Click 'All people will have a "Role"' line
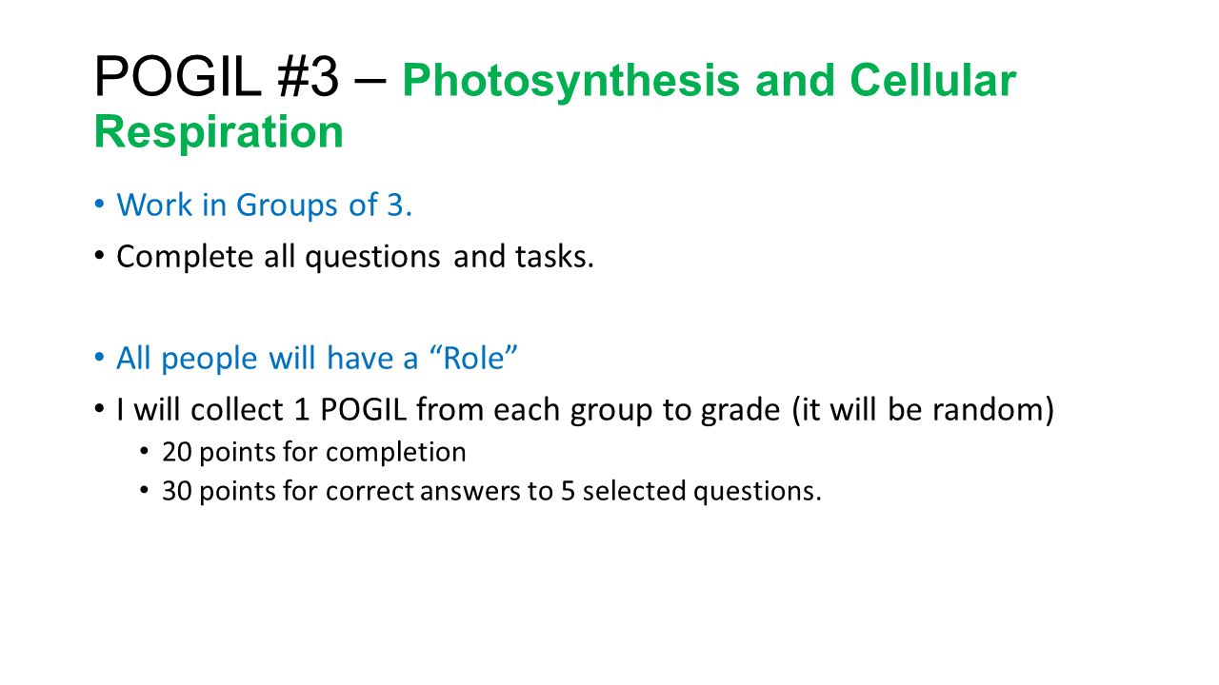 316,359
